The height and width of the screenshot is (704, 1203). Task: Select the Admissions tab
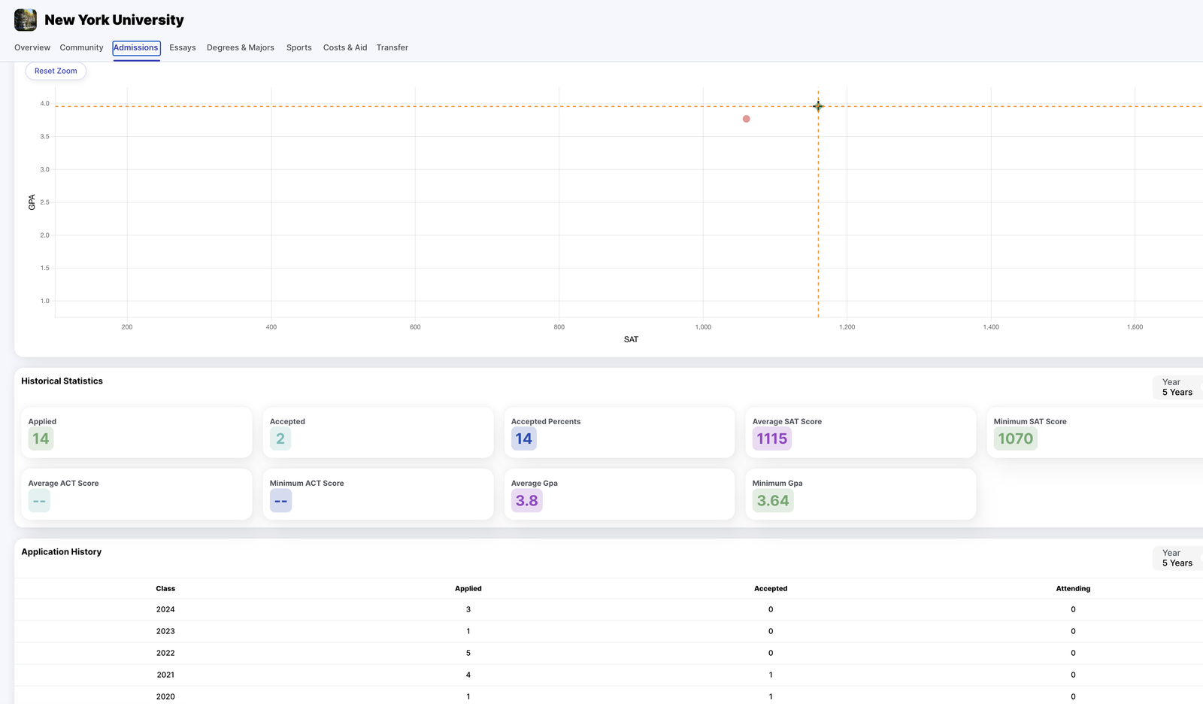pyautogui.click(x=136, y=47)
